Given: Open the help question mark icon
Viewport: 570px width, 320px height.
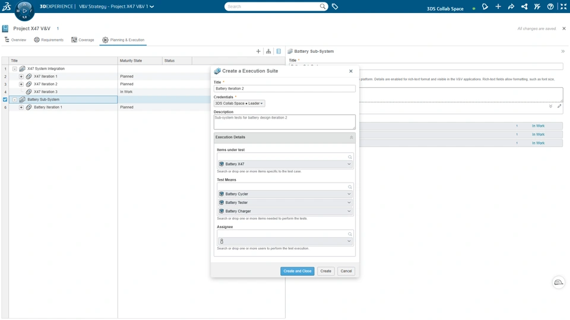Looking at the screenshot, I should tap(550, 7).
